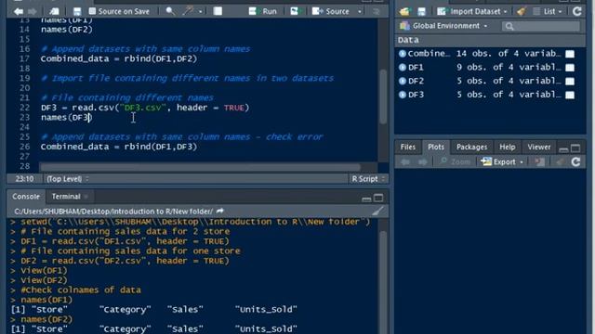Click line 17 'Combined_data = rbind(DF1,DF2)'
The image size is (595, 334).
119,58
